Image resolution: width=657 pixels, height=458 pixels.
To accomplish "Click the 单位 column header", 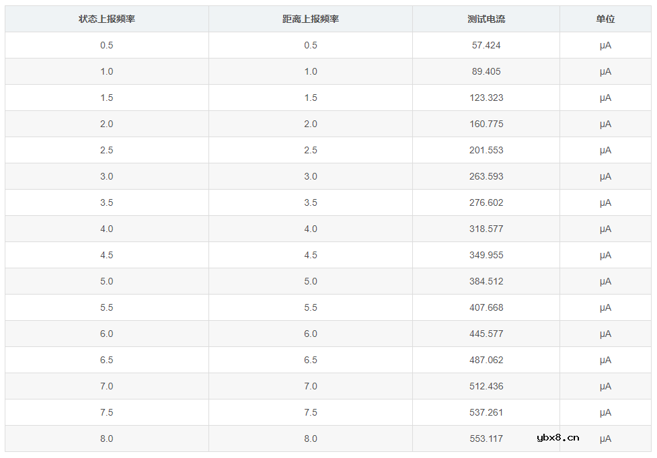I will pos(605,19).
